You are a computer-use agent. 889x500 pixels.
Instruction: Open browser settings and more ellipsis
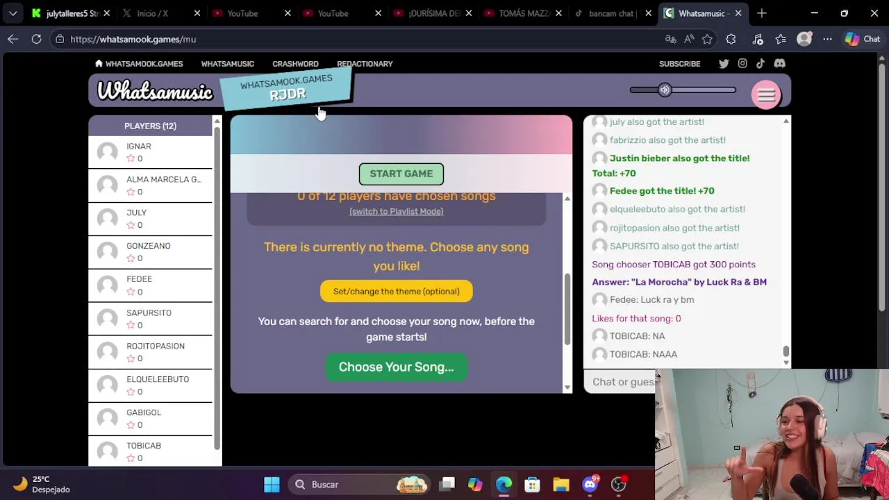(827, 40)
